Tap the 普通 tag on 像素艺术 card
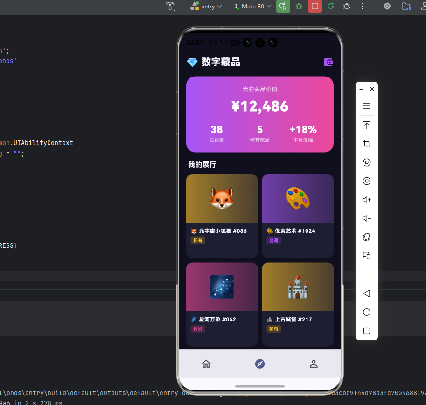 pyautogui.click(x=273, y=240)
